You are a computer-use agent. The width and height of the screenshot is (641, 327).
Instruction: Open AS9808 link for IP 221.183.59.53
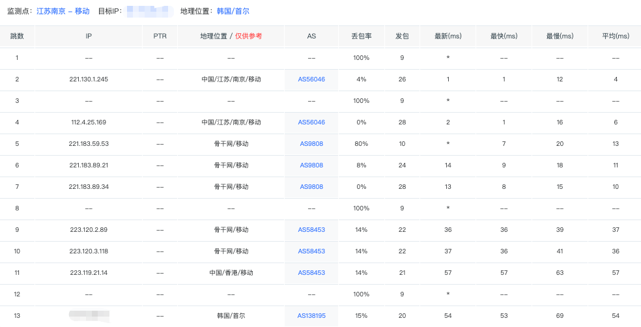pyautogui.click(x=311, y=143)
